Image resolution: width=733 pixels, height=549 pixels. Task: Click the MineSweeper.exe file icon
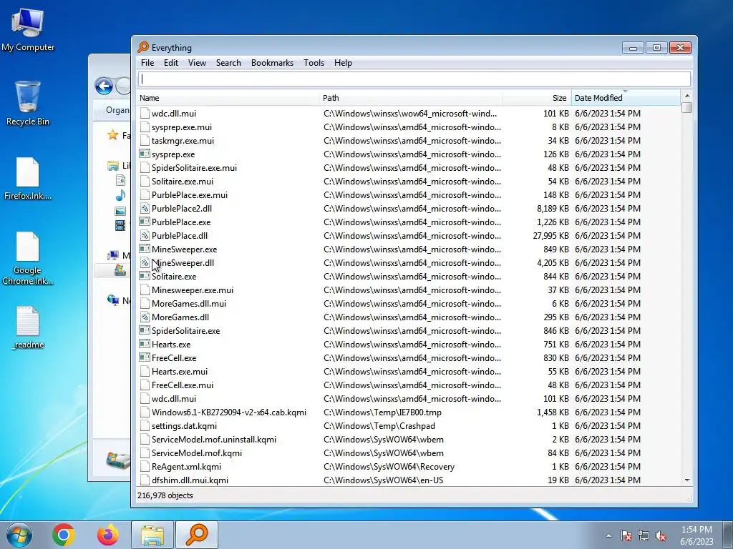coord(145,249)
